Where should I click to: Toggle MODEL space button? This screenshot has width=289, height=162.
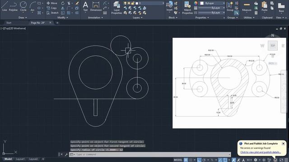pos(178,160)
